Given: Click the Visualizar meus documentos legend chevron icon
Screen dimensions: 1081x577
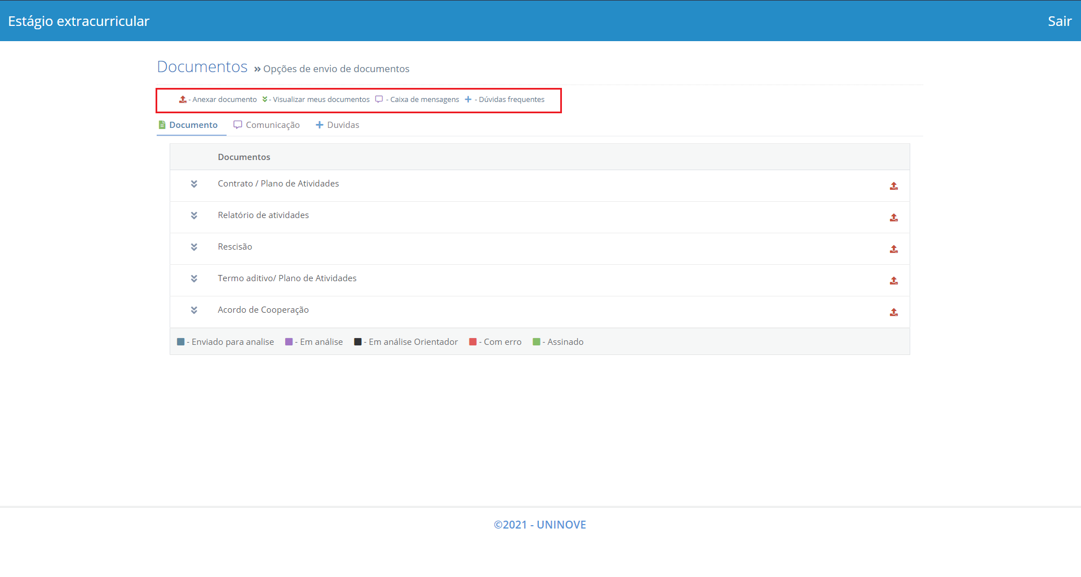Looking at the screenshot, I should [x=264, y=99].
